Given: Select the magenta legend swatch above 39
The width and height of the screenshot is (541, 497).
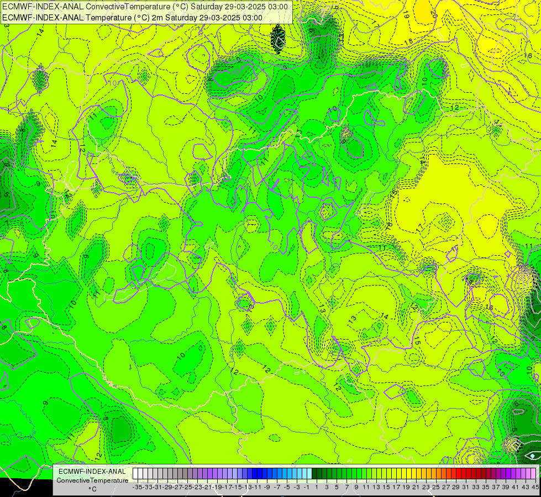Looking at the screenshot, I should click(x=503, y=473).
